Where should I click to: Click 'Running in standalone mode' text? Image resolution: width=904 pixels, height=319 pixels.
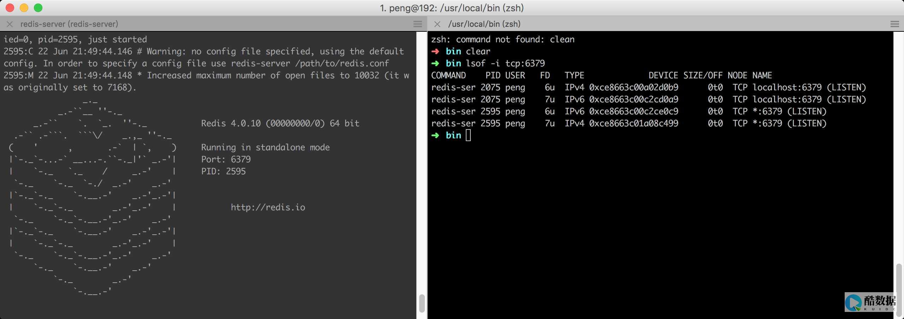coord(265,147)
